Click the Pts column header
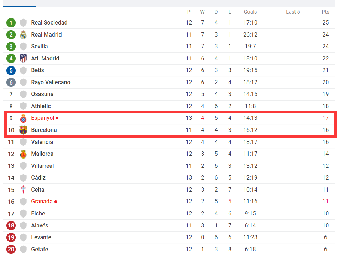339x257 pixels. pos(325,12)
